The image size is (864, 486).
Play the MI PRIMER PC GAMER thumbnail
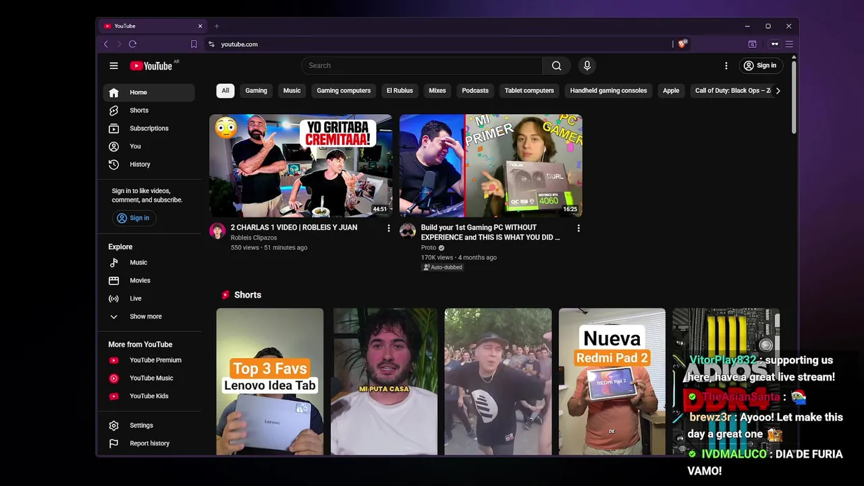point(491,165)
